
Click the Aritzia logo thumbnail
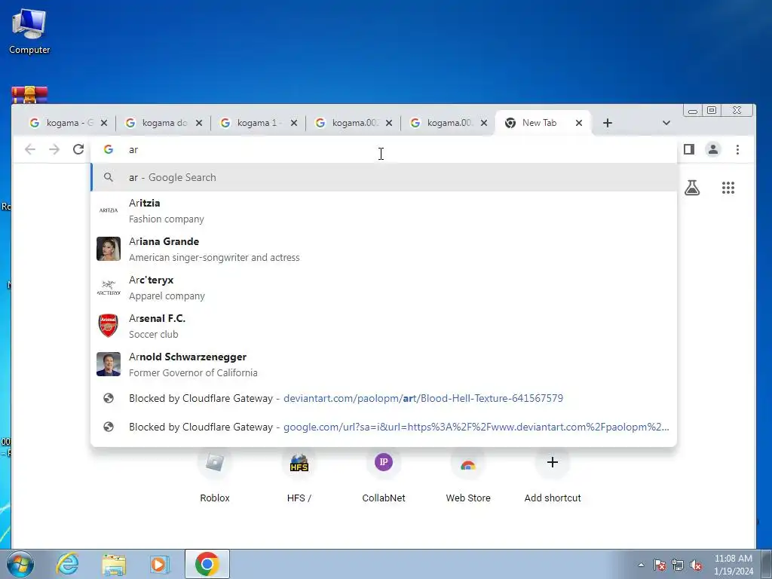(x=109, y=210)
